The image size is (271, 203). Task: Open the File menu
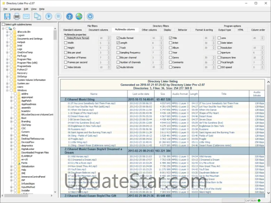click(x=5, y=9)
